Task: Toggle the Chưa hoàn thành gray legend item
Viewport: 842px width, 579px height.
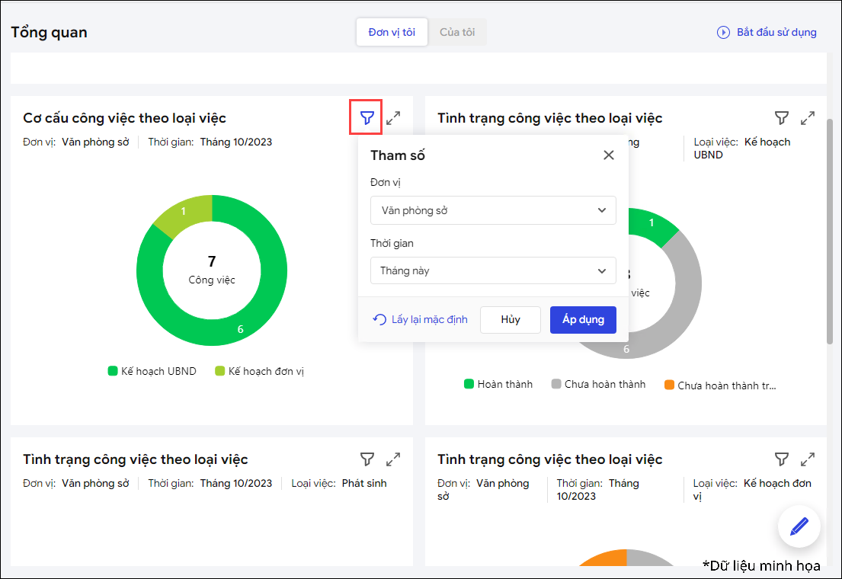Action: tap(599, 384)
